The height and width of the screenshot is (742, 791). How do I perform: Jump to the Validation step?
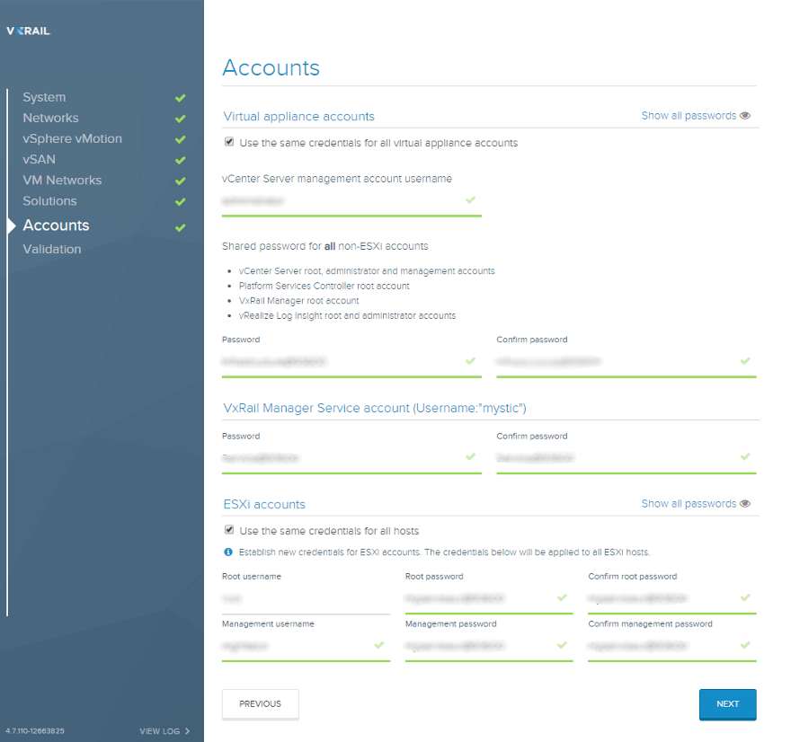(x=52, y=249)
